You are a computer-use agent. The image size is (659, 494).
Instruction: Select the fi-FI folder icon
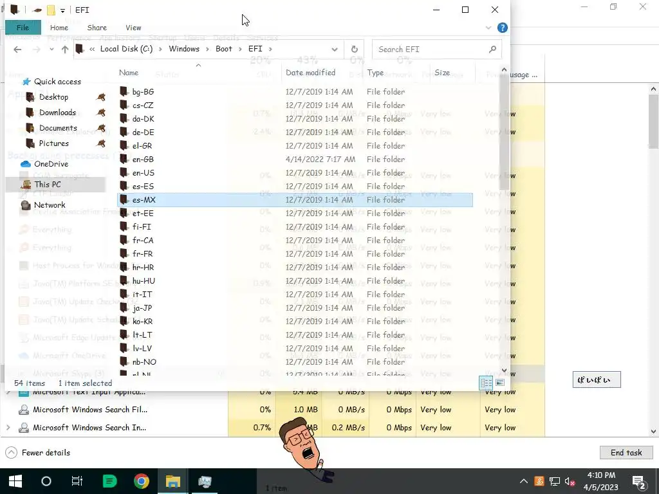pos(124,227)
